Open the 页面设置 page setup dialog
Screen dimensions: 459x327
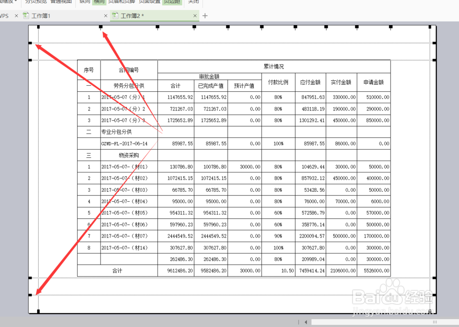point(149,2)
